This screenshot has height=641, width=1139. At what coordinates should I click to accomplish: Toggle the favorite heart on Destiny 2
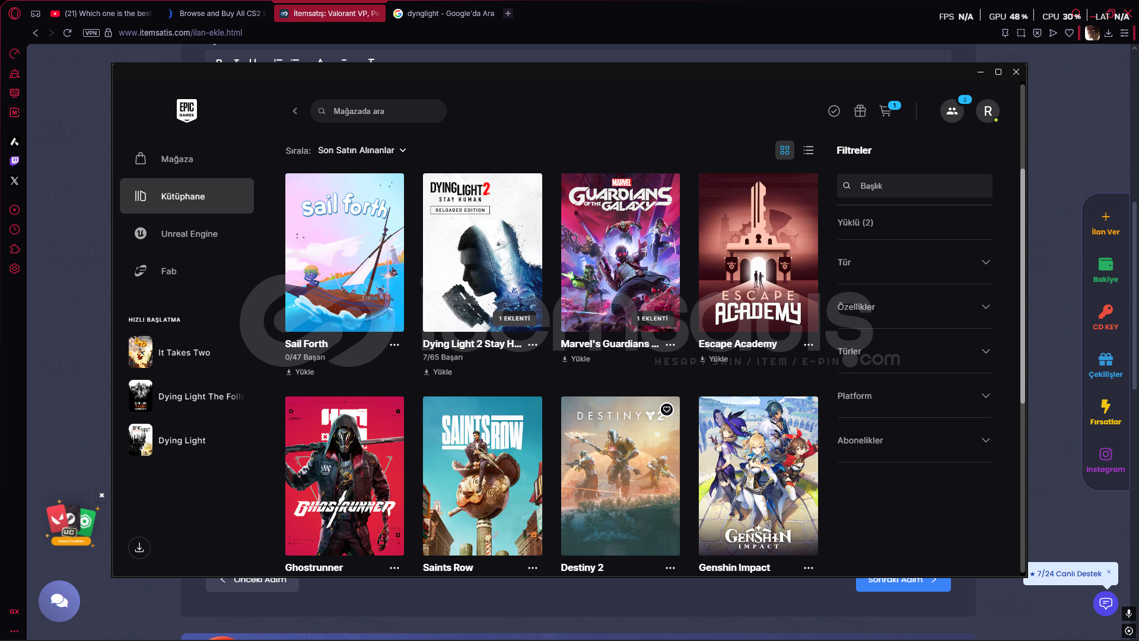(x=667, y=410)
